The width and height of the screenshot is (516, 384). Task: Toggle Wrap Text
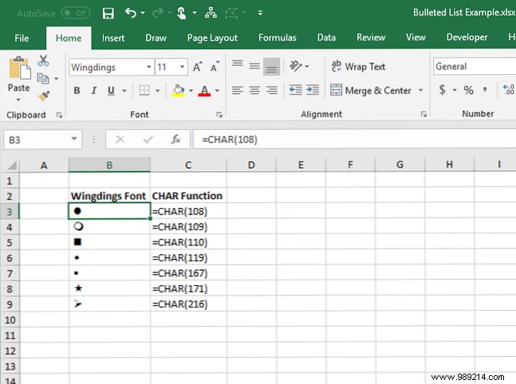pos(358,66)
